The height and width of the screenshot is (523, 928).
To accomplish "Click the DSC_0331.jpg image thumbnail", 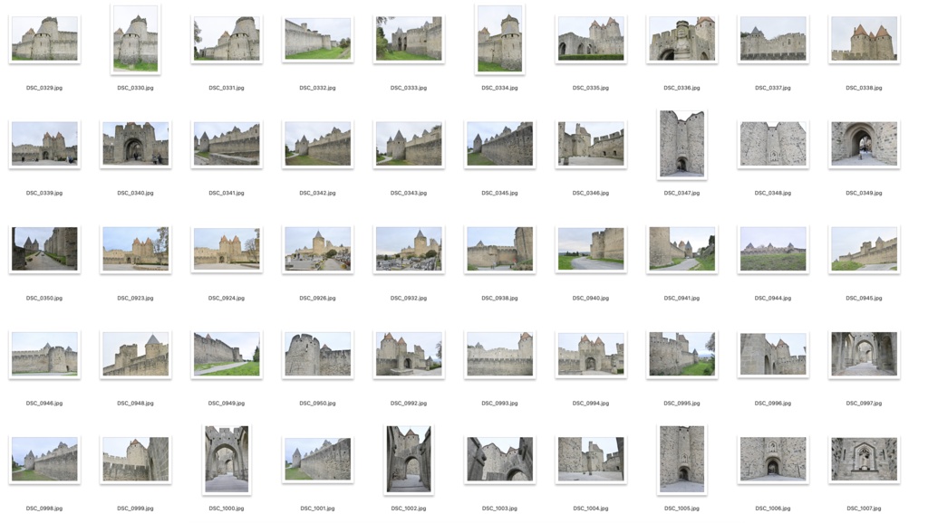I will tap(227, 38).
